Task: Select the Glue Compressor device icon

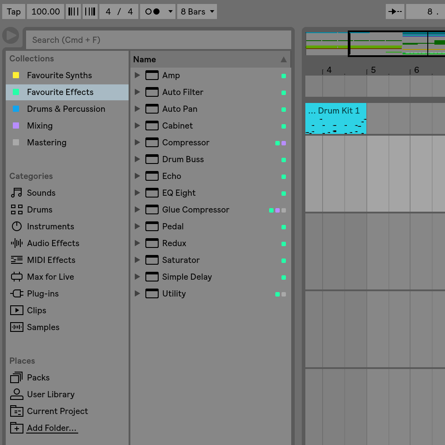Action: (x=152, y=210)
